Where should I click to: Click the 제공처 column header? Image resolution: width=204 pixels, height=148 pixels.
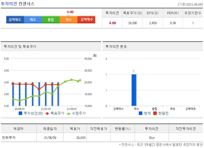click(18, 129)
